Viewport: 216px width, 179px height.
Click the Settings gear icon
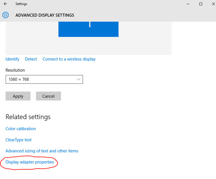click(6, 15)
